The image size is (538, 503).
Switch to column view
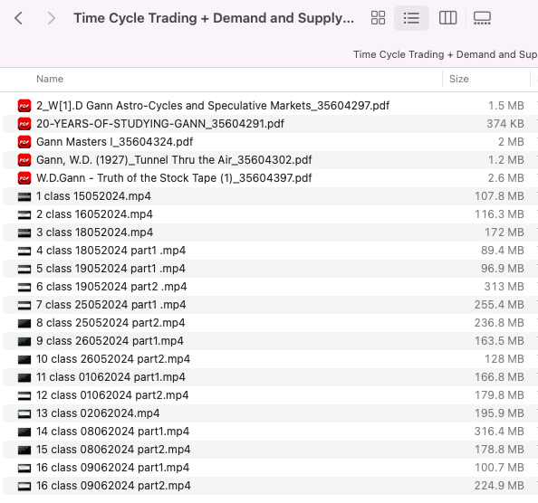447,18
